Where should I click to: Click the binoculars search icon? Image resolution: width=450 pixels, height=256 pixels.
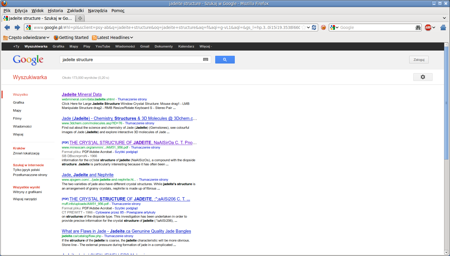pyautogui.click(x=418, y=27)
